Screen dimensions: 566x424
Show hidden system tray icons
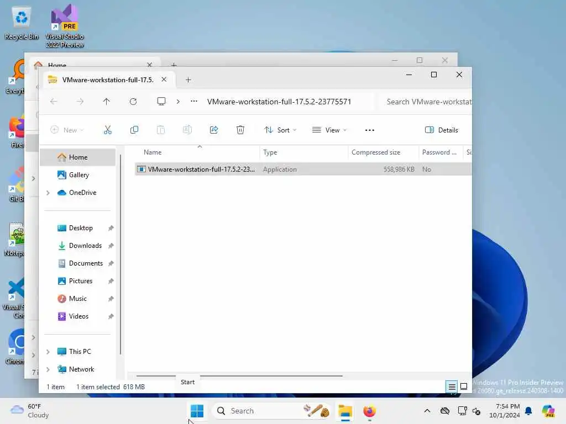[x=427, y=411]
